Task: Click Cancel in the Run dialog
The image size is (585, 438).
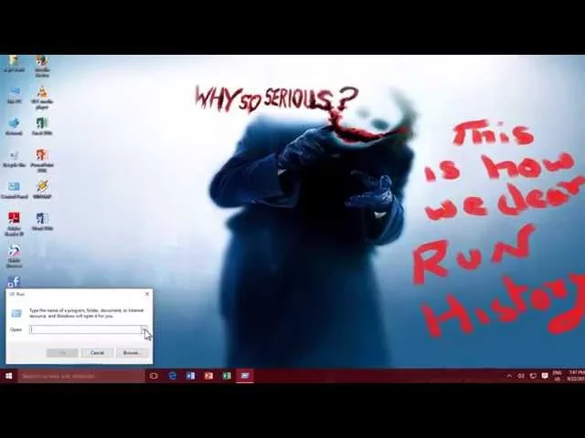Action: (97, 353)
